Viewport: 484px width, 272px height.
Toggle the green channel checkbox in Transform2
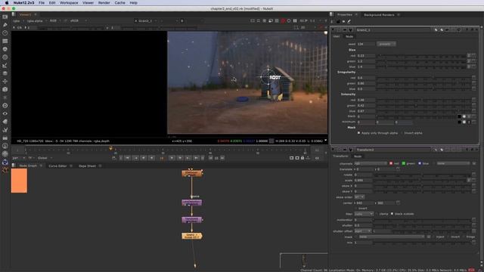click(403, 163)
